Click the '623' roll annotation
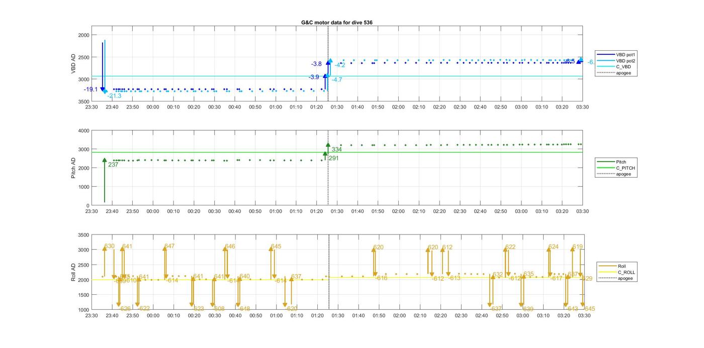The image size is (704, 348). pos(199,308)
